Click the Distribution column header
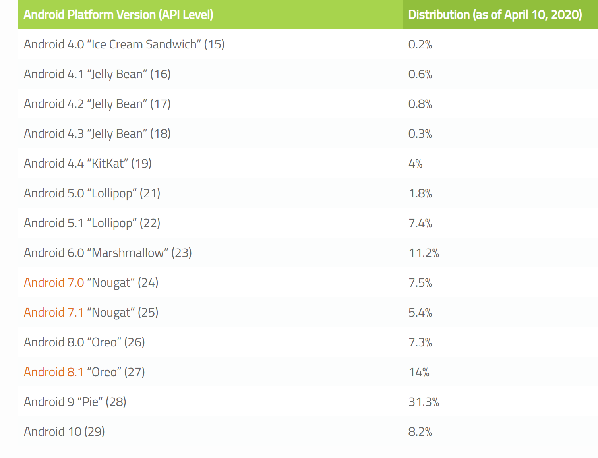The height and width of the screenshot is (458, 598). point(495,15)
